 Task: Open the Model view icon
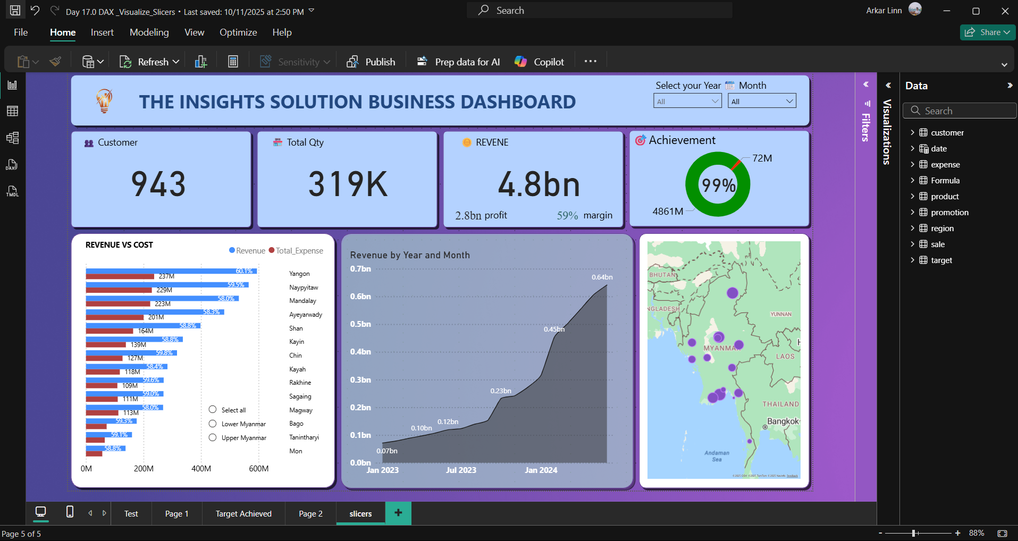tap(12, 138)
